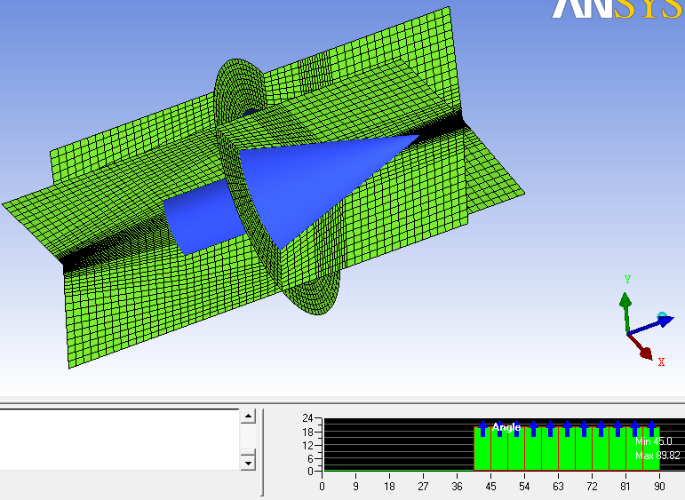This screenshot has width=685, height=500.
Task: Click the Angle label in the histogram
Action: coord(506,427)
